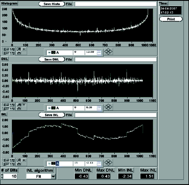Viewport: 189px width, 185px height.
Task: Click the X-axis format button under DNL graph
Action: click(12, 105)
